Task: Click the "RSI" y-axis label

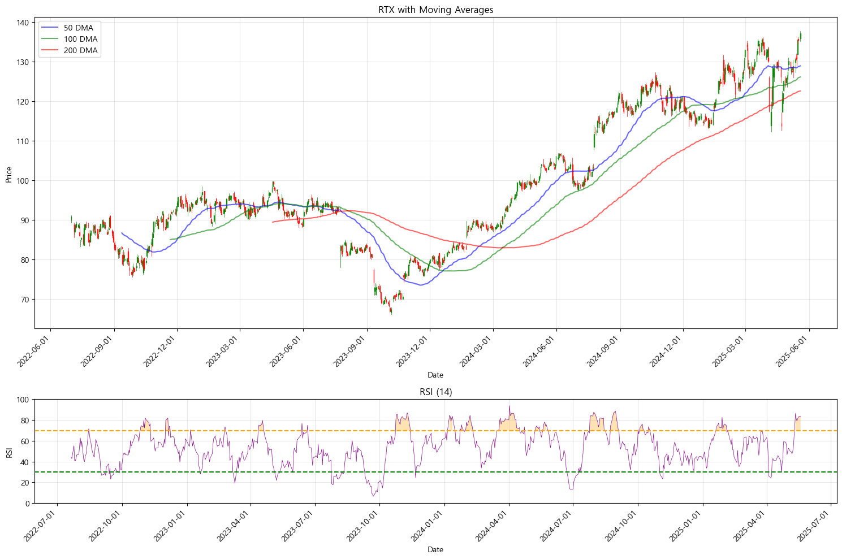Action: click(x=8, y=452)
